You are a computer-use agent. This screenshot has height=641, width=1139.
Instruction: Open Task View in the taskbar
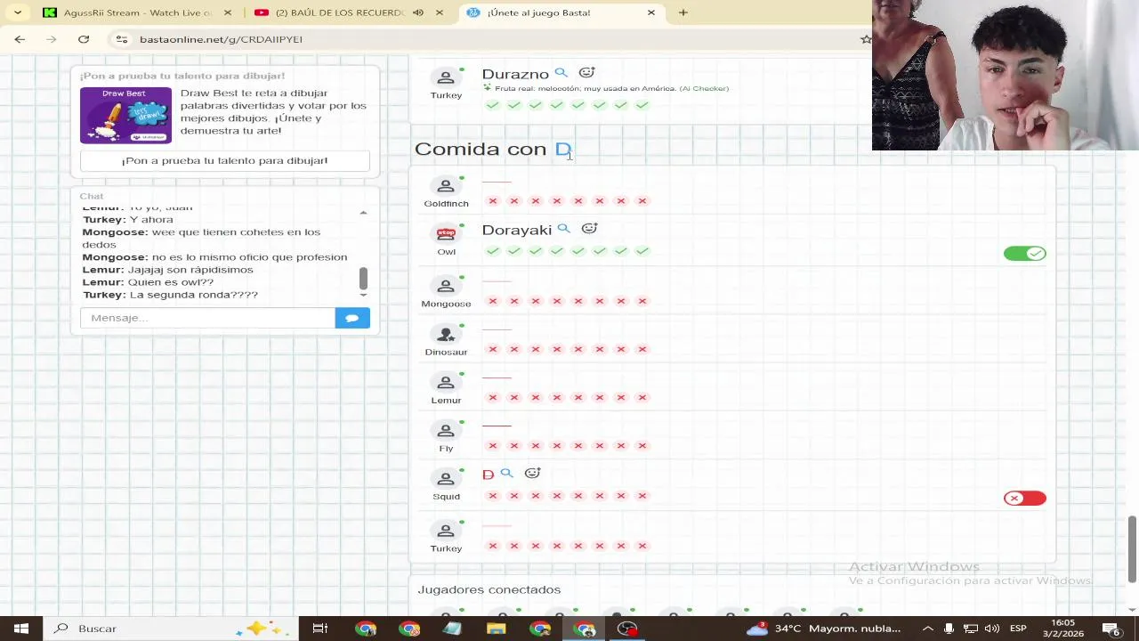pos(319,629)
